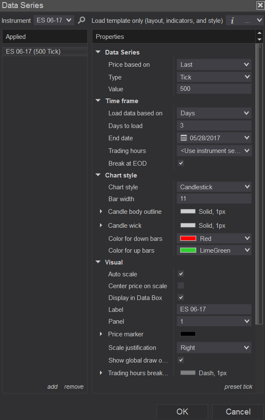This screenshot has height=420, width=265.
Task: Click the red down bars color swatch
Action: click(x=188, y=238)
